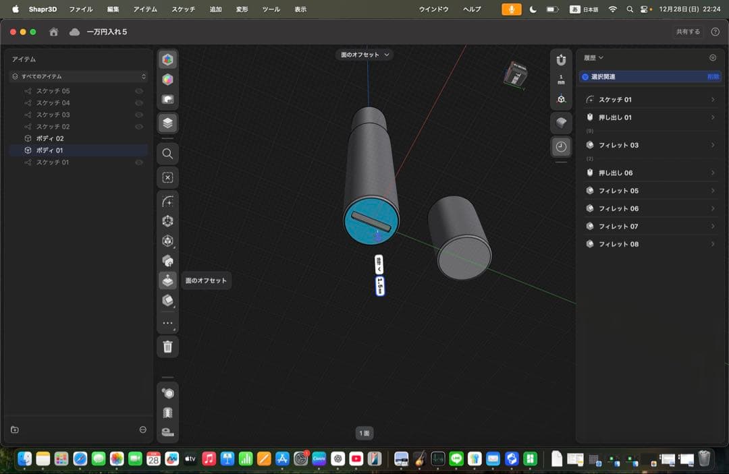Click the 1.5 mm offset value field
The image size is (729, 474).
(x=379, y=286)
